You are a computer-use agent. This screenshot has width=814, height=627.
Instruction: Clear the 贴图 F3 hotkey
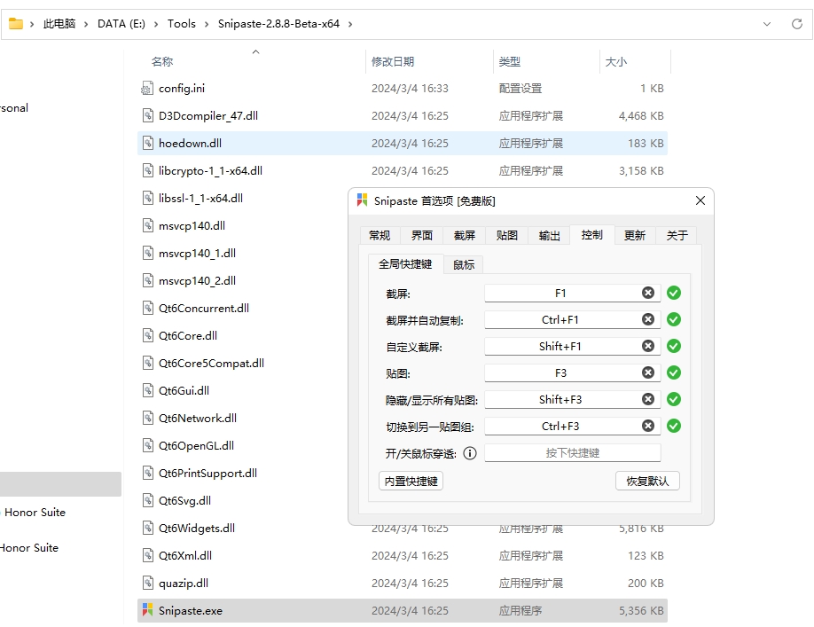[648, 372]
